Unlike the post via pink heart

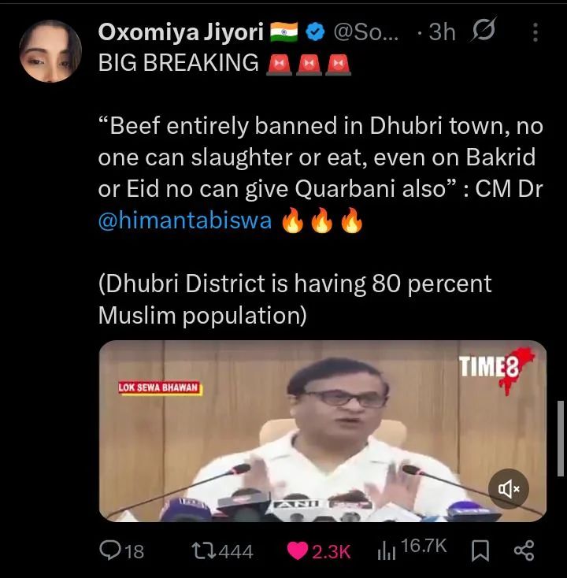pyautogui.click(x=297, y=551)
